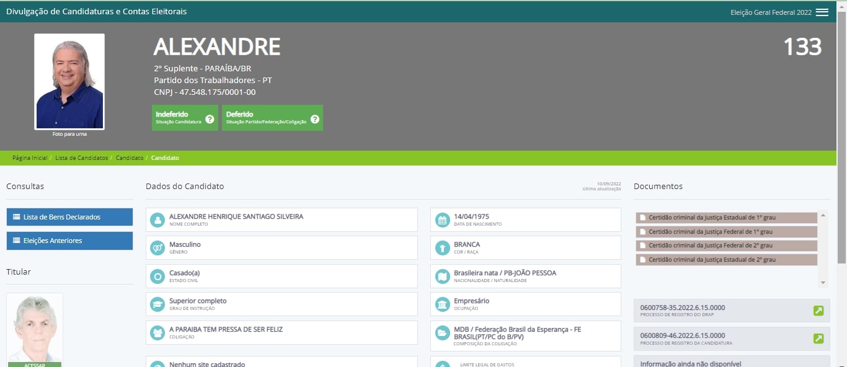This screenshot has width=847, height=367.
Task: Open candidatura process 0600809-46 external link icon
Action: (x=818, y=338)
